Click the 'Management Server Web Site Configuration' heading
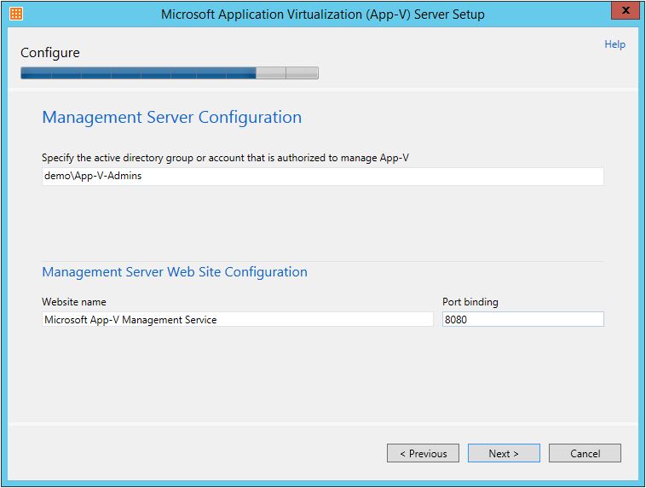 [x=175, y=272]
